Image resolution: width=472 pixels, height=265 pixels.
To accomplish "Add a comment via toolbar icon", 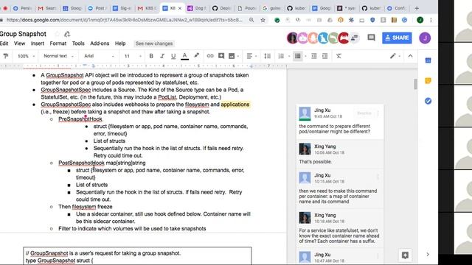I will 221,56.
